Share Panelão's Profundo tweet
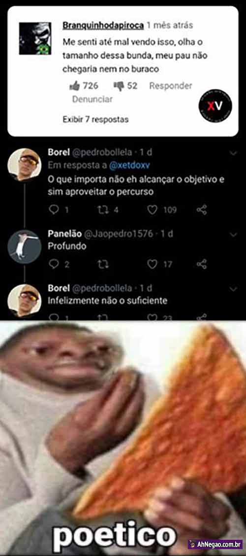This screenshot has height=556, width=246. 202,264
